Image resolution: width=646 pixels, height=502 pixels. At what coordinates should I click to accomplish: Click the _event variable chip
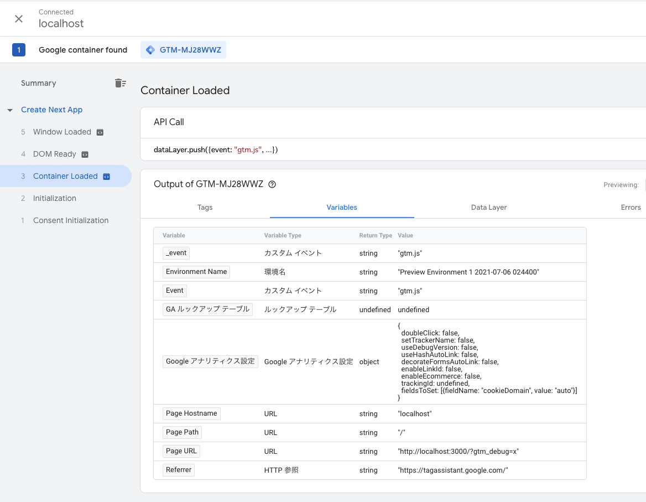(176, 253)
